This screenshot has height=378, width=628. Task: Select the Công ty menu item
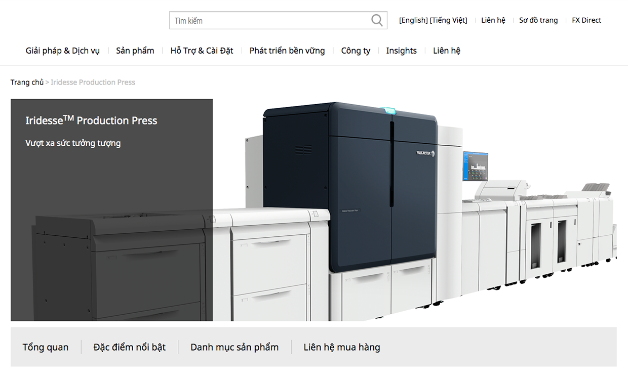356,51
